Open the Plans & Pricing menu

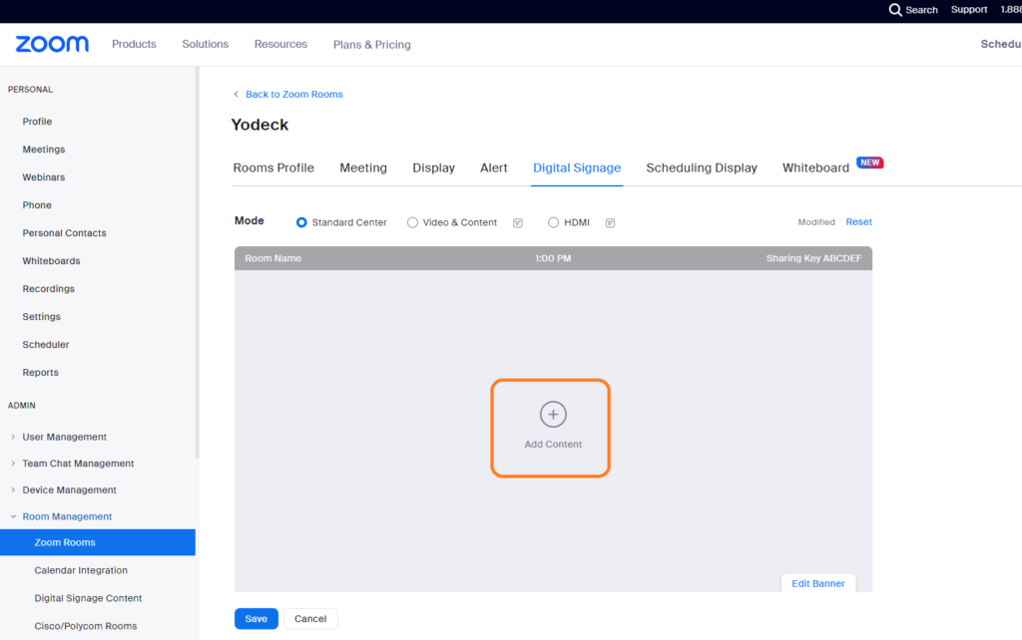(371, 44)
